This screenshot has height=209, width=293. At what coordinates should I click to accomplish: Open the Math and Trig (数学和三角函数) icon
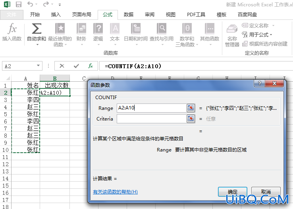click(187, 29)
